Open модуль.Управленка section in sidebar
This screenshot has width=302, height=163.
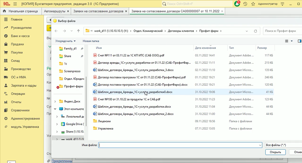[x=25, y=127]
